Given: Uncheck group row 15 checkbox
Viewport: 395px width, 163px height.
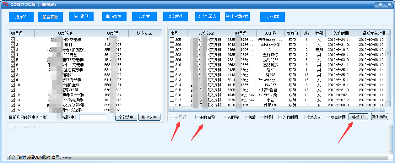Looking at the screenshot, I should click(13, 110).
